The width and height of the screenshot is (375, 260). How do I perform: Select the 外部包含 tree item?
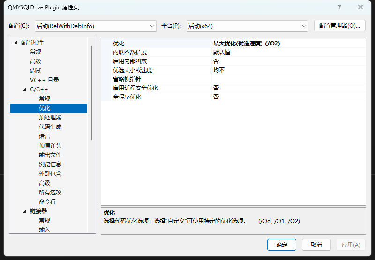click(x=50, y=174)
